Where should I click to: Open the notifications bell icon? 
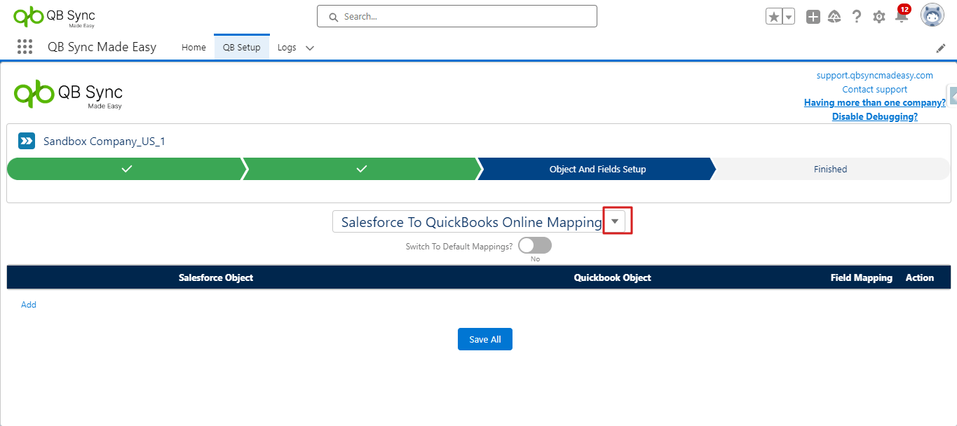click(902, 16)
